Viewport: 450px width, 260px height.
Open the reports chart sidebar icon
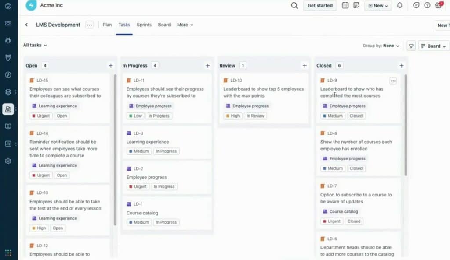[x=8, y=143]
